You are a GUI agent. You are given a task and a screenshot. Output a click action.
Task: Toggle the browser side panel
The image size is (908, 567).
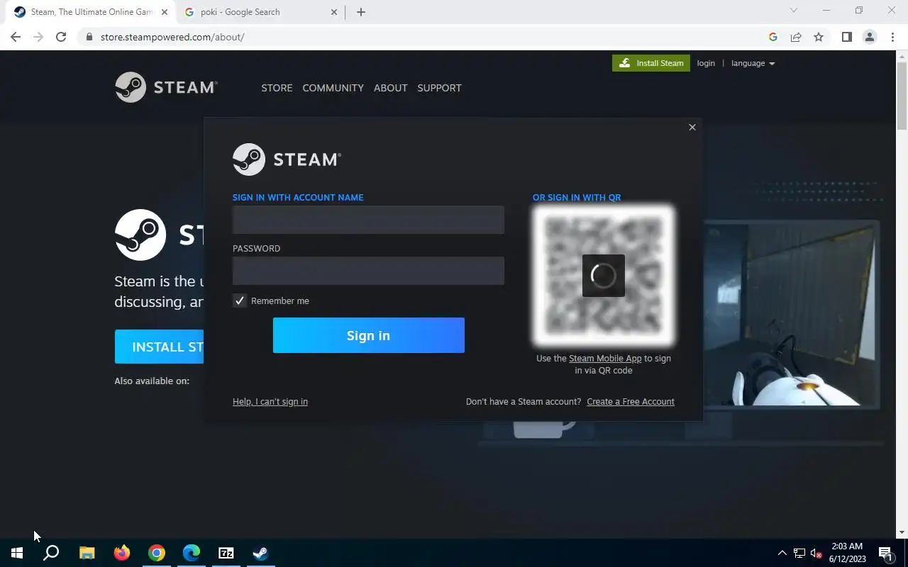tap(846, 37)
